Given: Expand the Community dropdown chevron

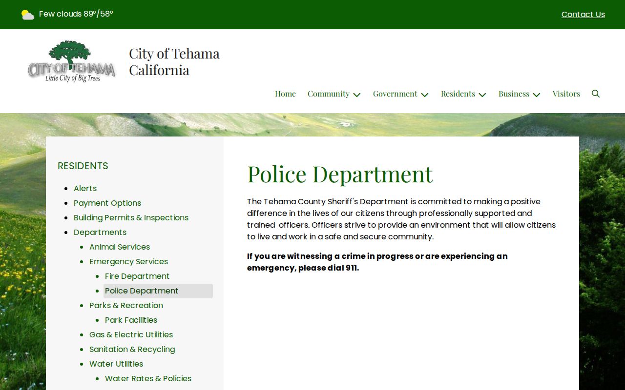Looking at the screenshot, I should click(x=357, y=95).
